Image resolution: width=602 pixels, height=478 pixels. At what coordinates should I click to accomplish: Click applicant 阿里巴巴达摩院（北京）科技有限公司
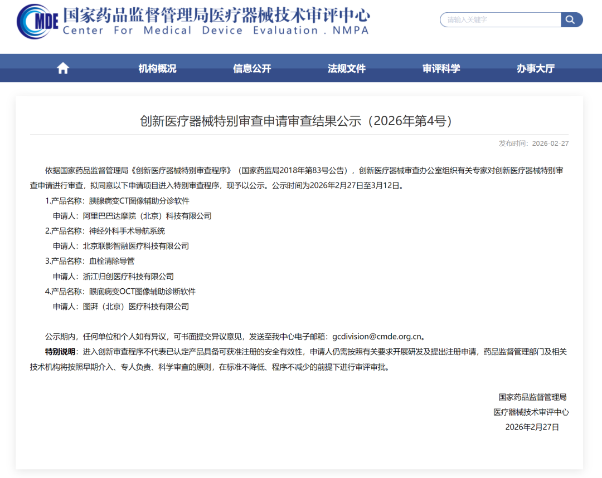tap(147, 216)
